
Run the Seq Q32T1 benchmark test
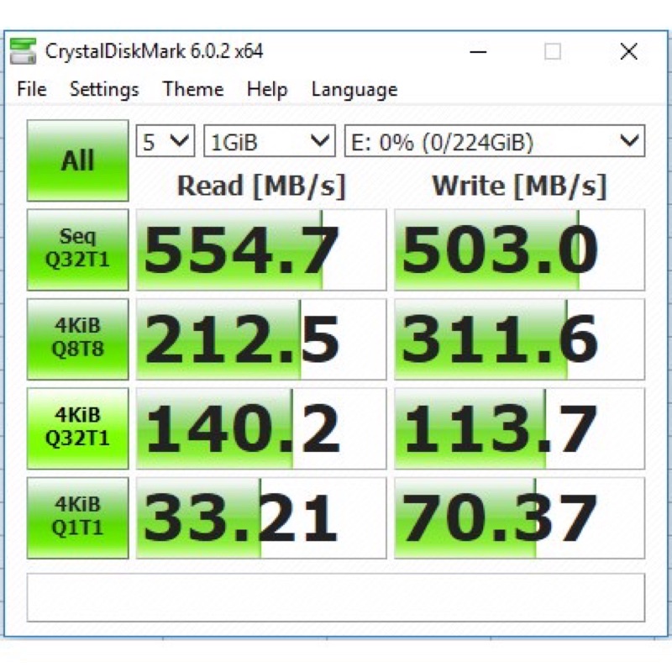(76, 249)
